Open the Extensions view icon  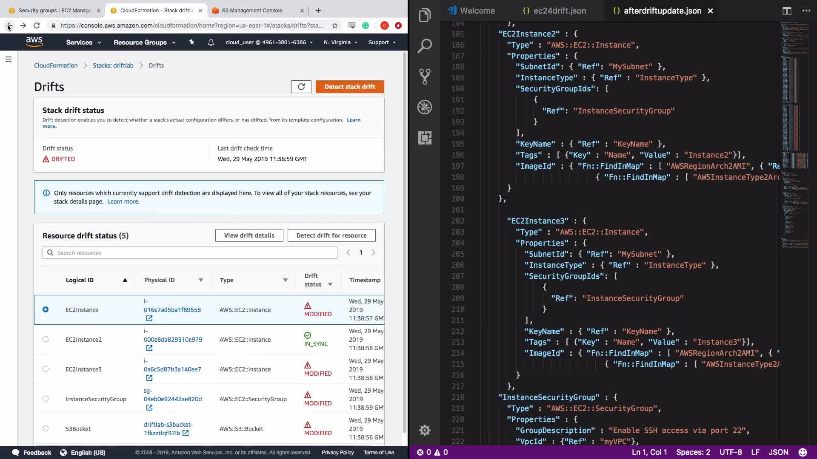[x=425, y=138]
